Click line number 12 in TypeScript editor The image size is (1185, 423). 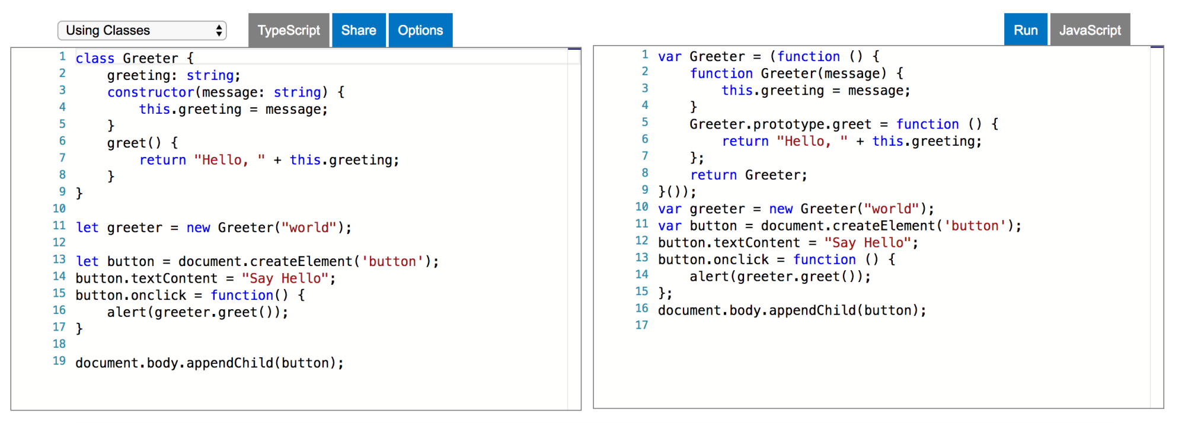click(59, 242)
